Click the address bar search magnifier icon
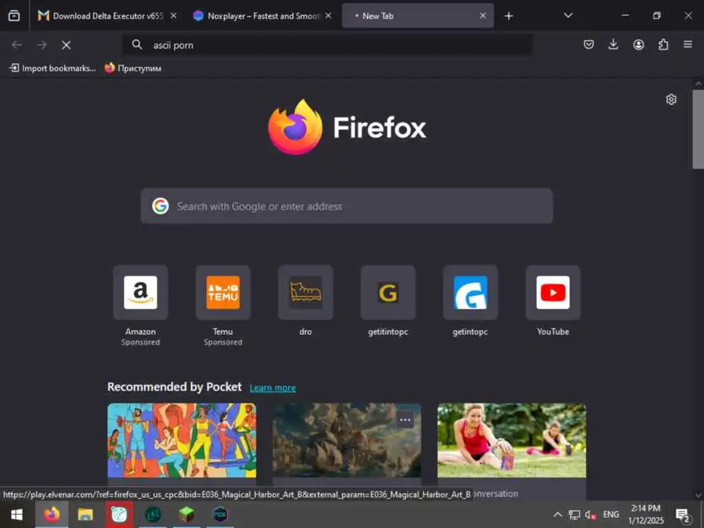 tap(137, 45)
